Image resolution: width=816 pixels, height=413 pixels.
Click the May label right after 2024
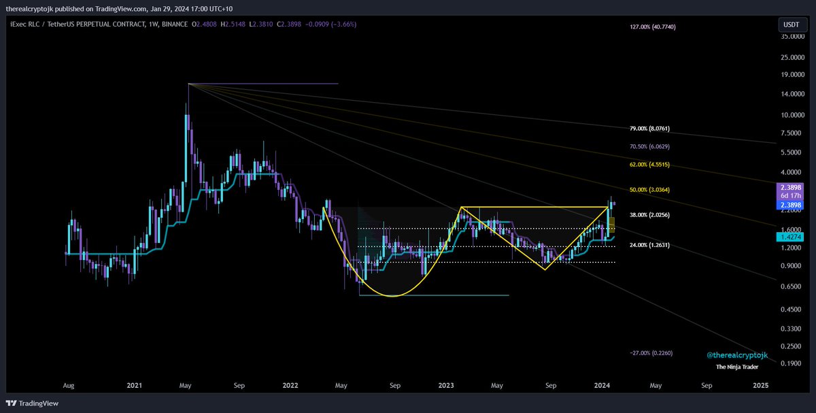(x=655, y=385)
